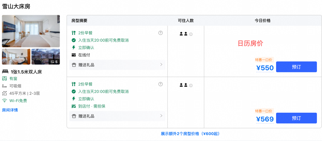This screenshot has width=322, height=141.
Task: Open the 房间详情 link
Action: click(x=10, y=110)
